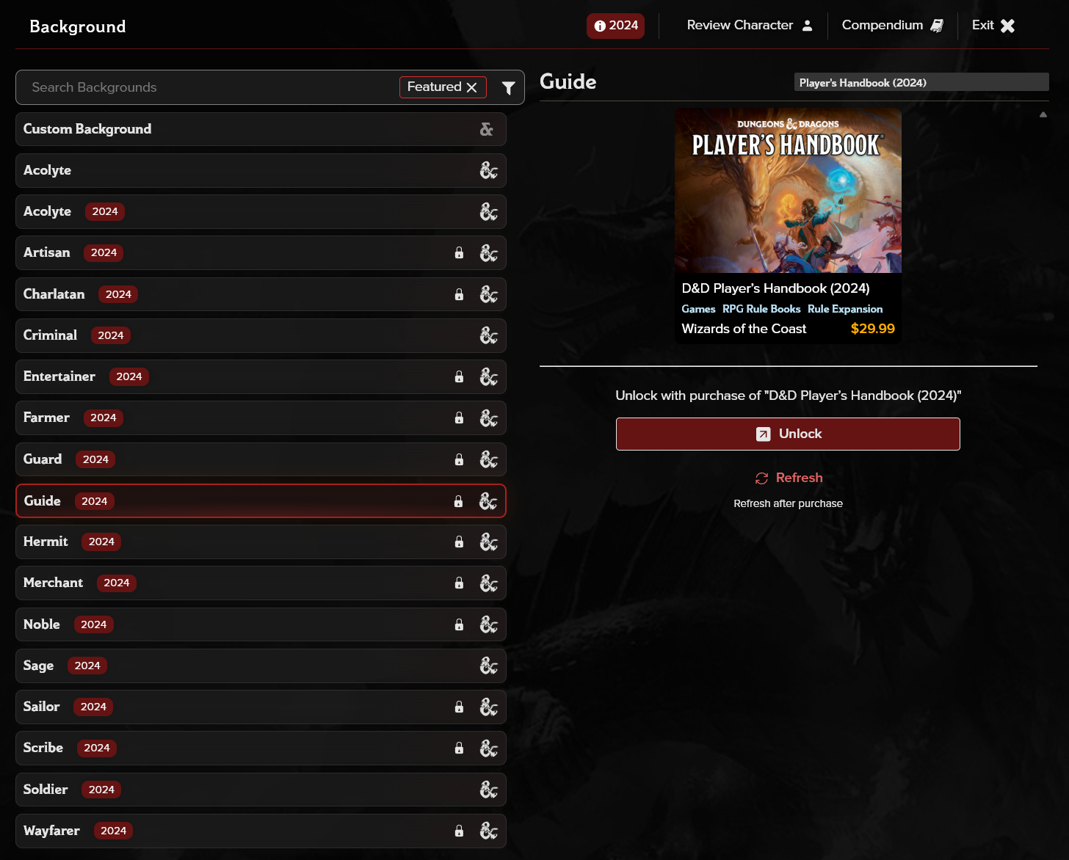
Task: Click the ampersand icon on the Scribe row
Action: [x=488, y=748]
